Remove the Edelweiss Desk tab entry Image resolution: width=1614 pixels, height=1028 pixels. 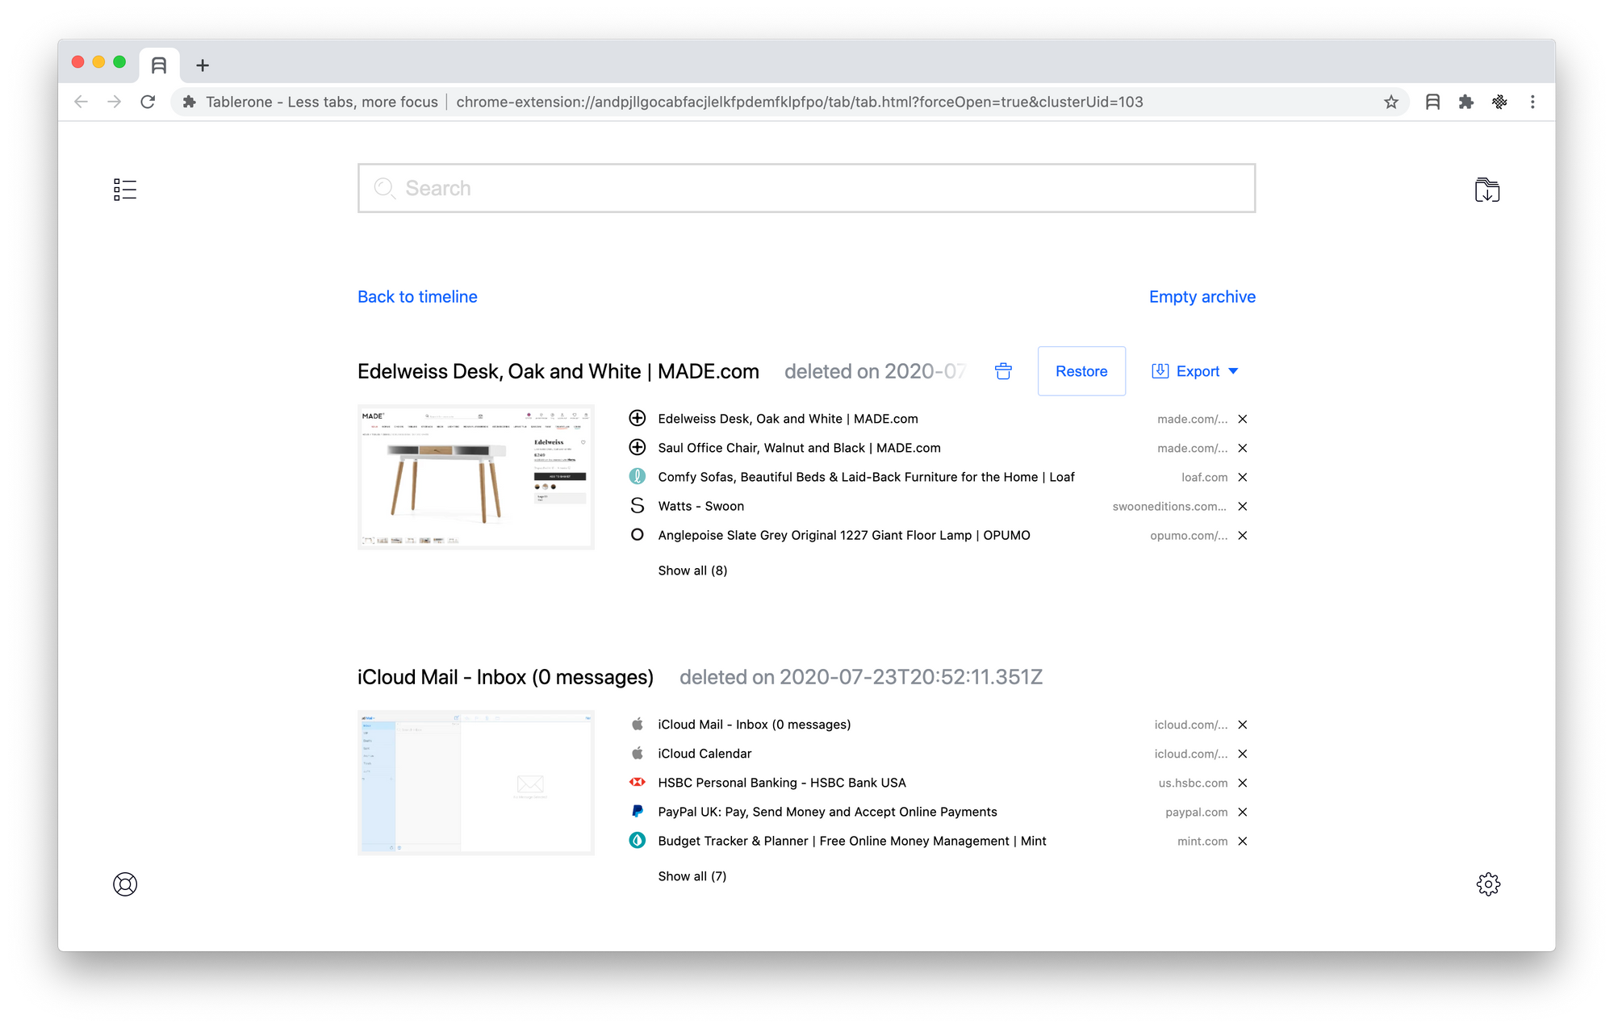(1243, 419)
